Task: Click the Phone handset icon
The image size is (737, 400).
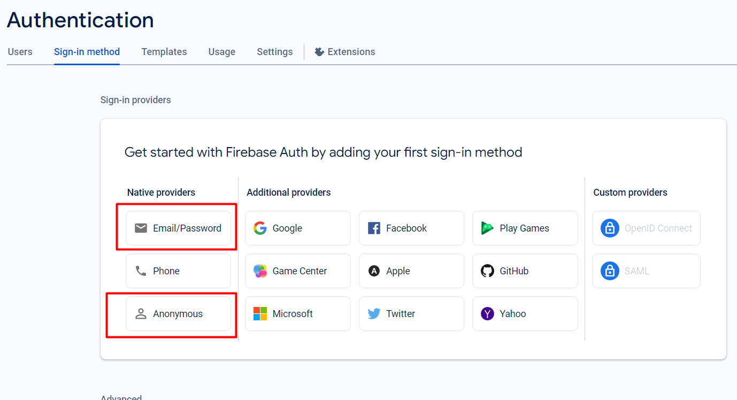Action: [x=141, y=271]
